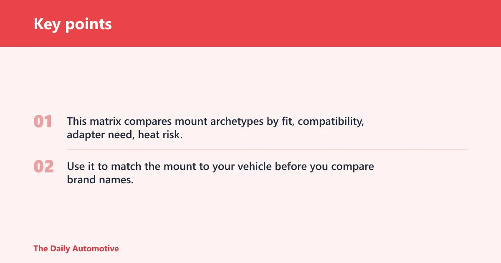
Task: Open "The Daily Automotive" footer label
Action: coord(76,249)
